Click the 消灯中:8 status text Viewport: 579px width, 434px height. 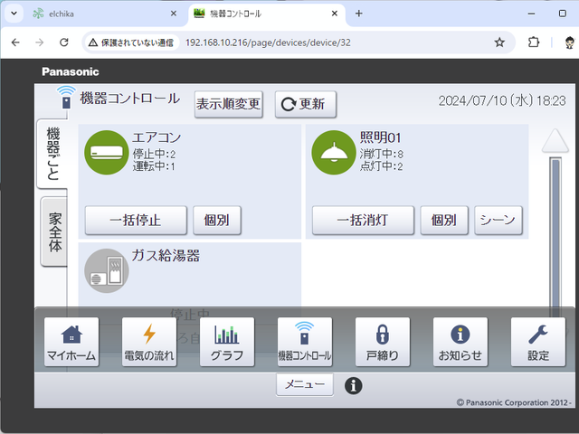click(x=382, y=154)
